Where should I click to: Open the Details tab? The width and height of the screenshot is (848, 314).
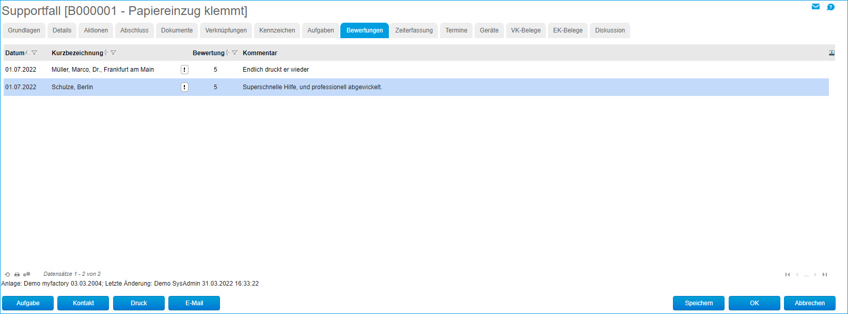pos(62,30)
